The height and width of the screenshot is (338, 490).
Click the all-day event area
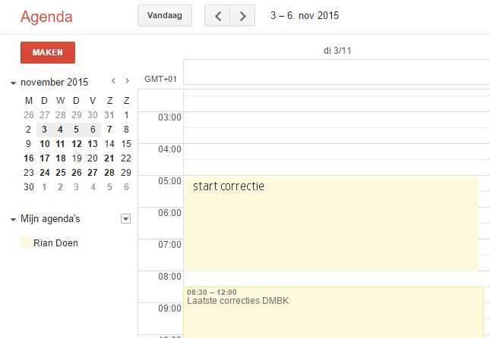pyautogui.click(x=337, y=72)
